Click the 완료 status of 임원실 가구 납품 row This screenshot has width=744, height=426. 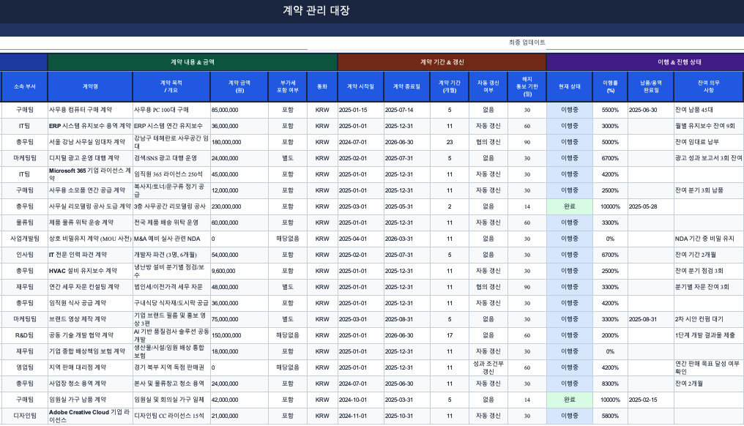pos(570,400)
